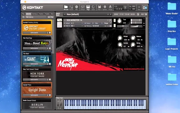Switch to the Database tab
The width and height of the screenshot is (180, 113).
(35, 14)
